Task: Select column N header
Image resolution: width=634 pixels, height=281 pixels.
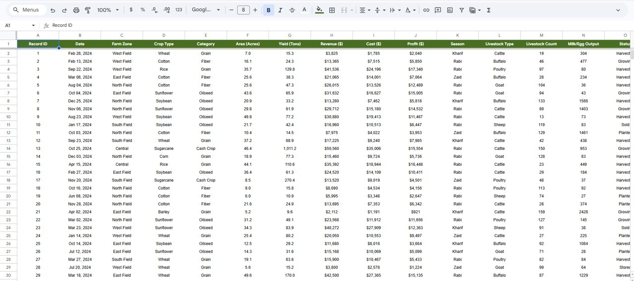Action: click(583, 35)
